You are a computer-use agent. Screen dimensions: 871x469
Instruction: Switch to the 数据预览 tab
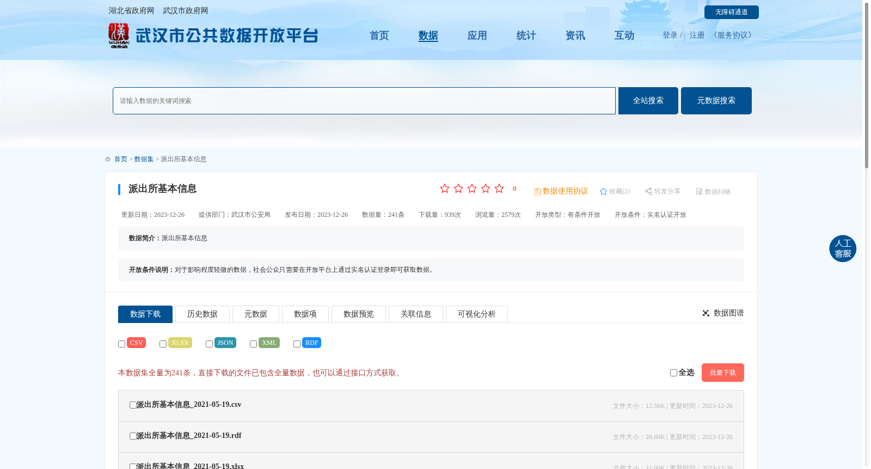[359, 314]
